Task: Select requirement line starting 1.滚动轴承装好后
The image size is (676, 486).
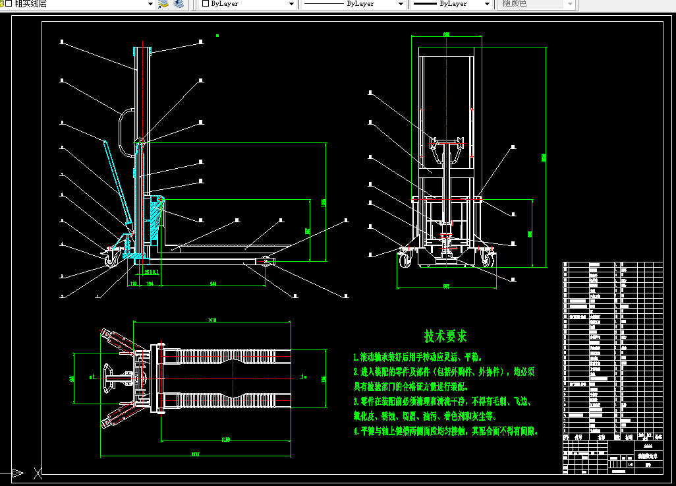Action: pos(417,357)
